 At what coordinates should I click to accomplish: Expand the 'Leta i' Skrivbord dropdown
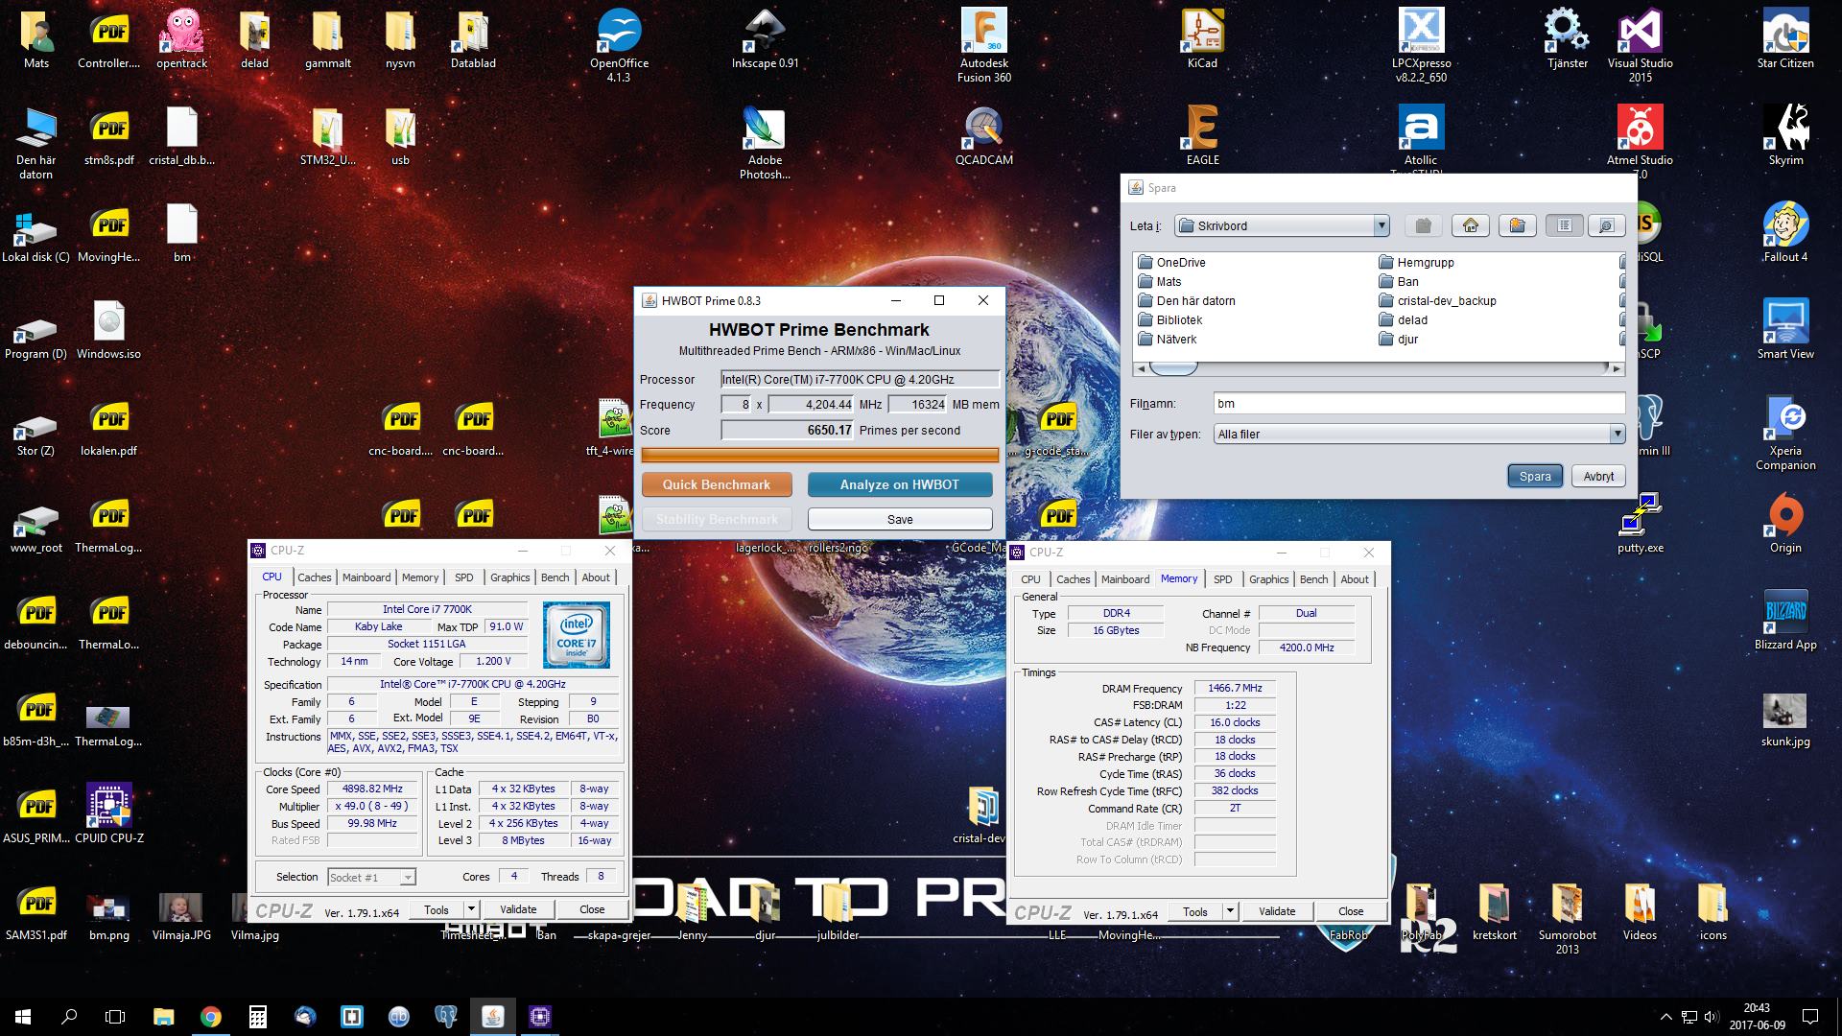click(x=1381, y=226)
